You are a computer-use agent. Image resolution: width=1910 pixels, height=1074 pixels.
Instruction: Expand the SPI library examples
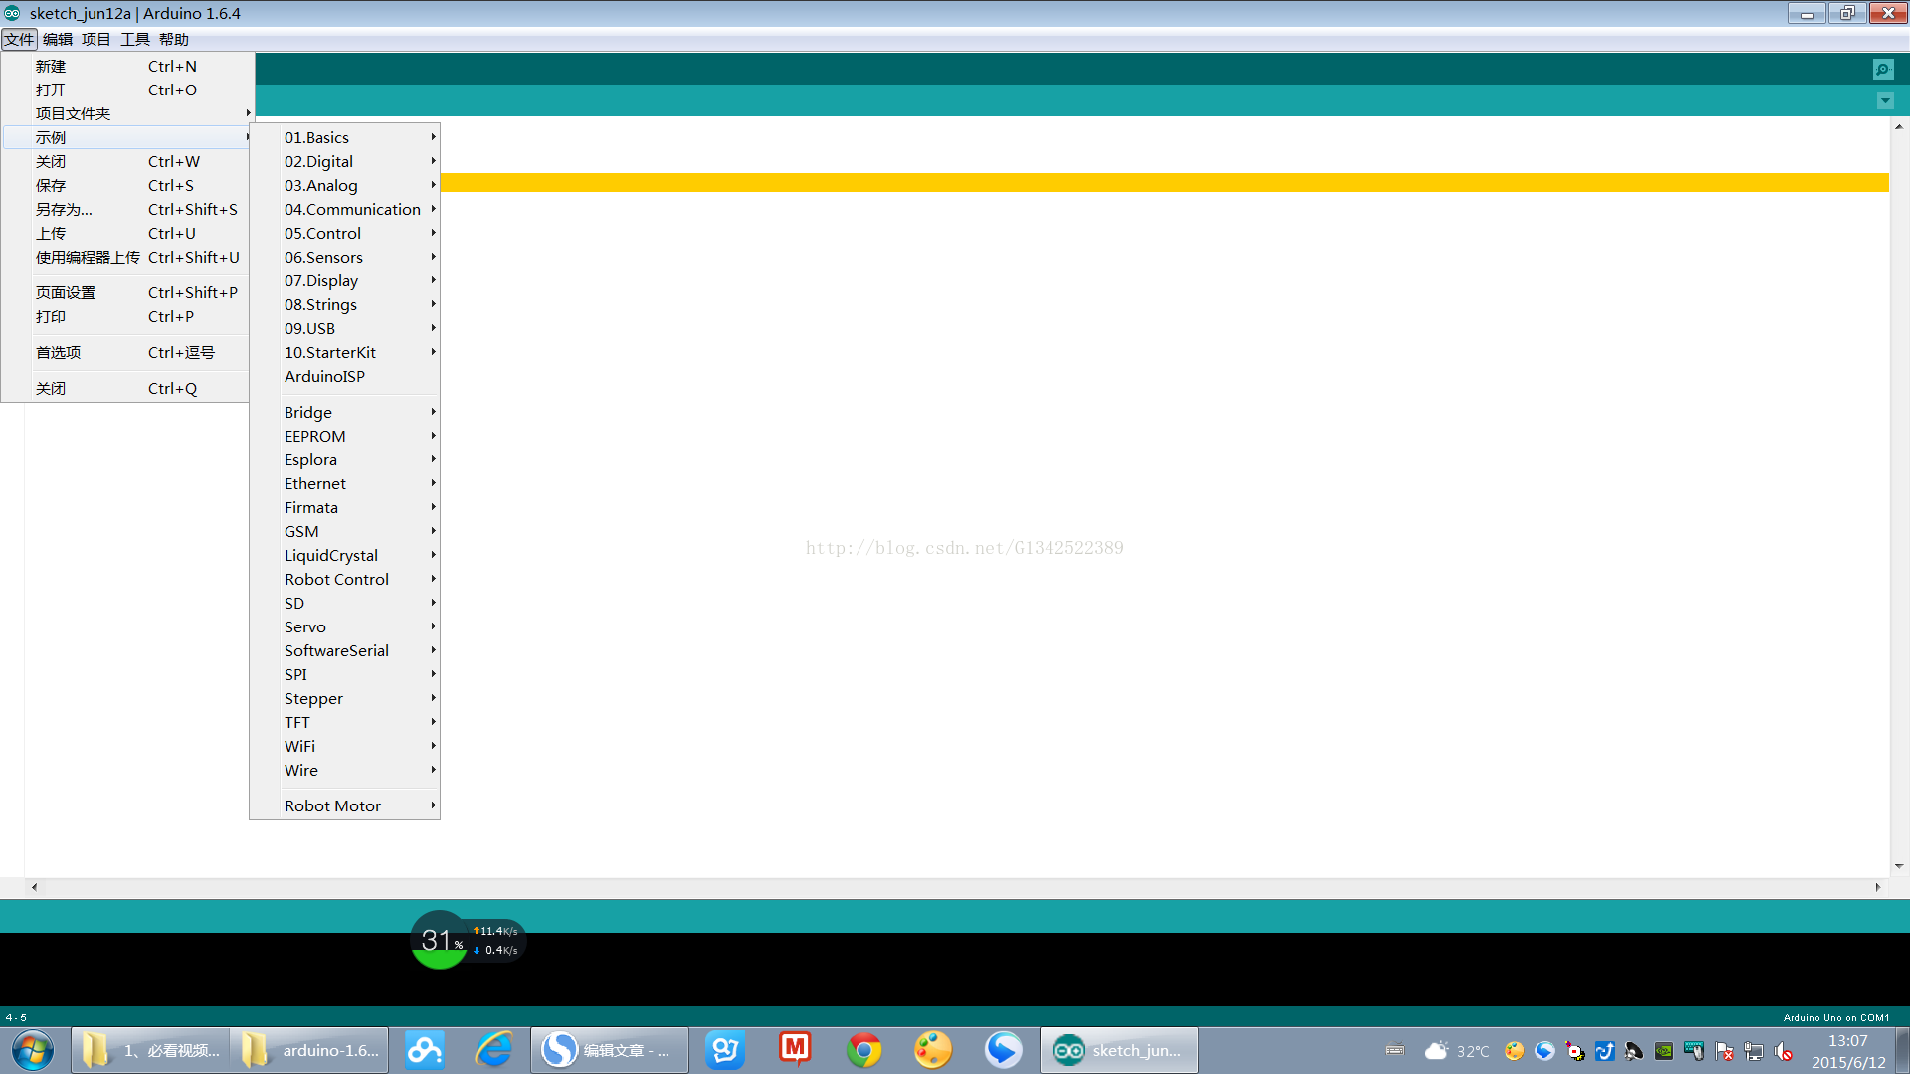(x=344, y=674)
